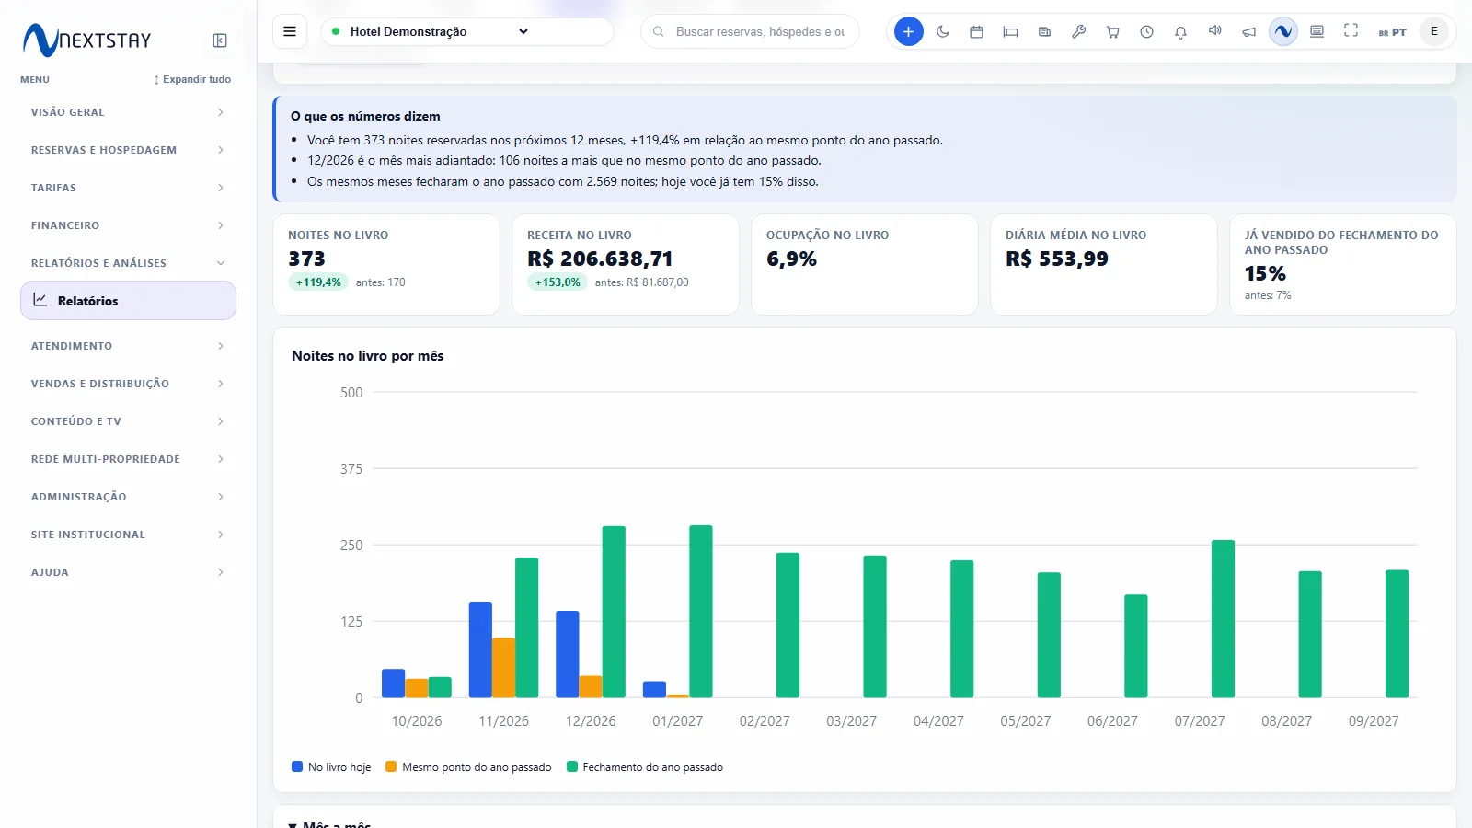This screenshot has height=828, width=1472.
Task: Click the megaphone announcements icon
Action: point(1248,31)
